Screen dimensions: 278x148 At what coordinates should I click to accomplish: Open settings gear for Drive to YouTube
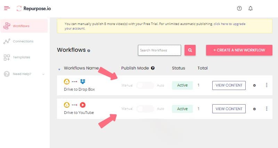(254, 109)
